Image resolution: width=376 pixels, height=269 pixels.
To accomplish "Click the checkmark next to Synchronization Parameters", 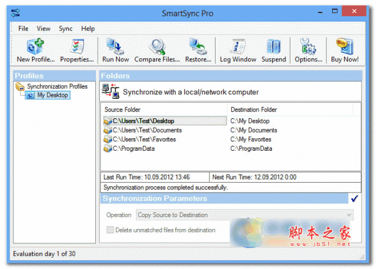I will click(x=355, y=198).
